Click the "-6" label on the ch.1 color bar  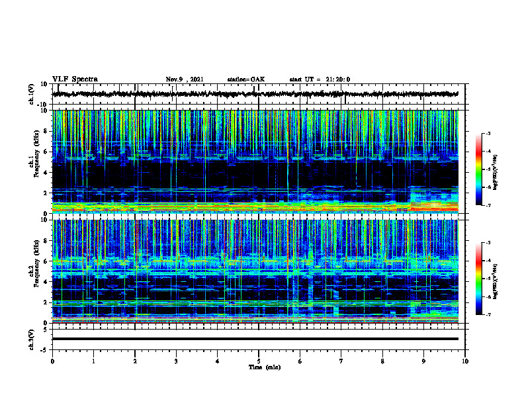tap(488, 187)
